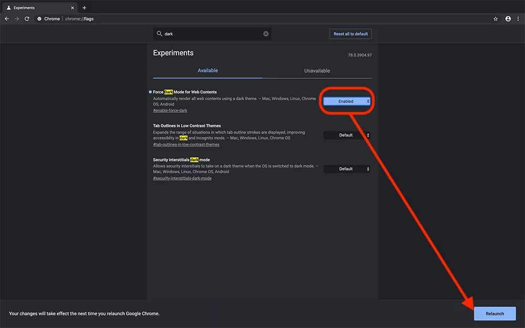Click the magnifier icon in the flags search
This screenshot has height=328, width=525.
[x=160, y=34]
